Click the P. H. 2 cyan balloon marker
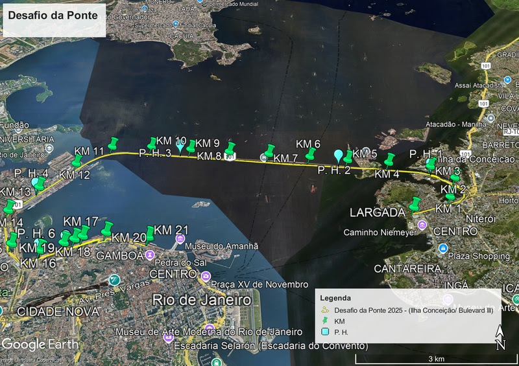The height and width of the screenshot is (366, 519). [x=338, y=157]
